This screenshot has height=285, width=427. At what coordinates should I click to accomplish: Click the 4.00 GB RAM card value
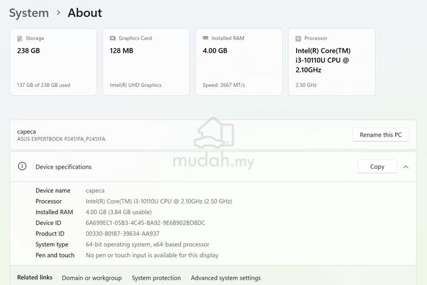pos(215,51)
